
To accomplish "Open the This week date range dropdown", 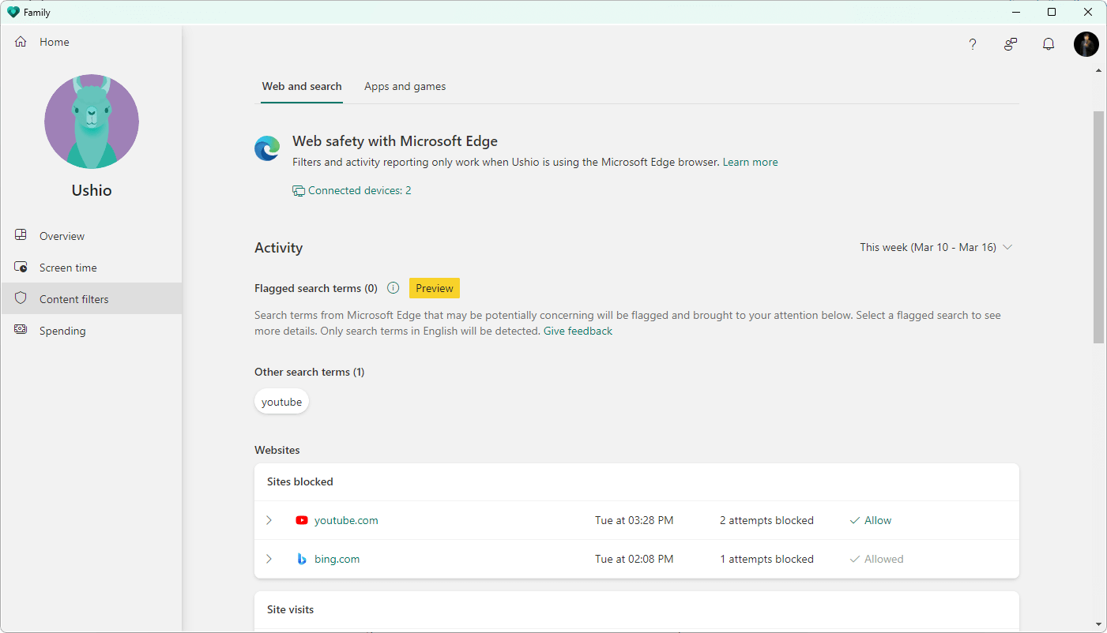I will [x=936, y=248].
